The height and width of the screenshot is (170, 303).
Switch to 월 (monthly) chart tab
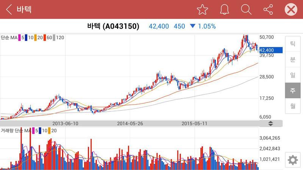293,106
